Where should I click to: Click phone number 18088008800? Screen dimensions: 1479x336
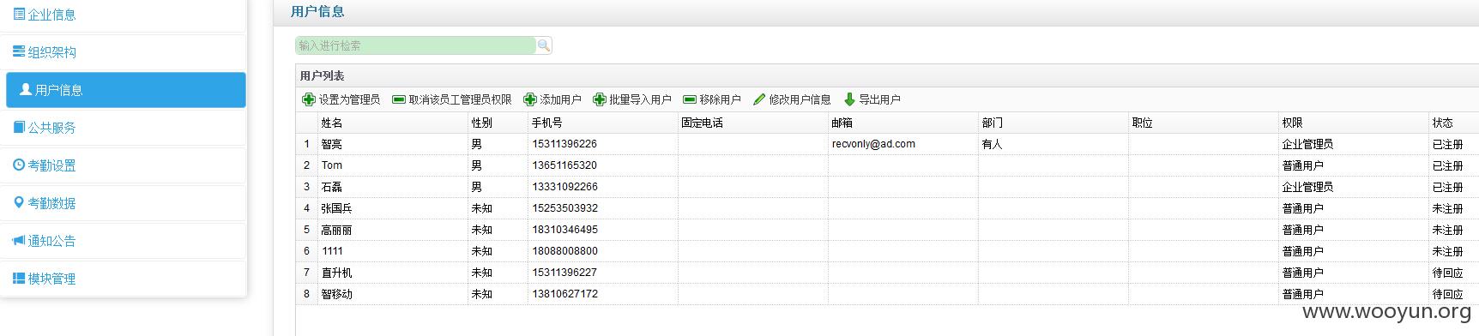564,251
